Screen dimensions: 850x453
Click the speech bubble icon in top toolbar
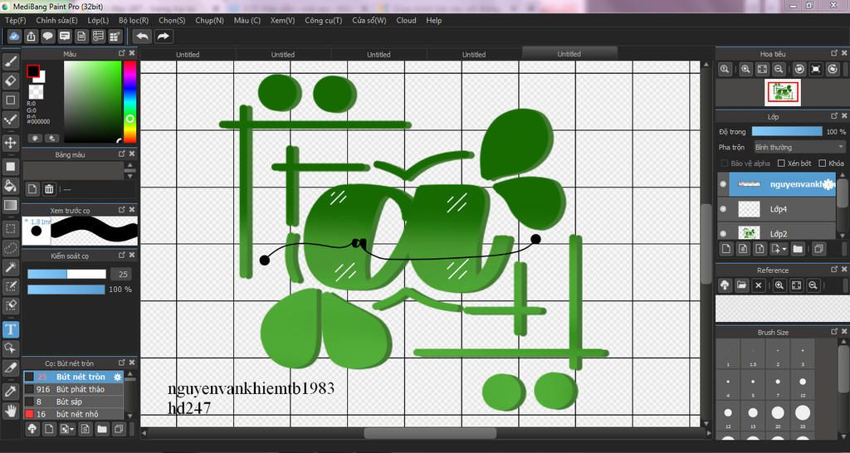click(x=47, y=37)
